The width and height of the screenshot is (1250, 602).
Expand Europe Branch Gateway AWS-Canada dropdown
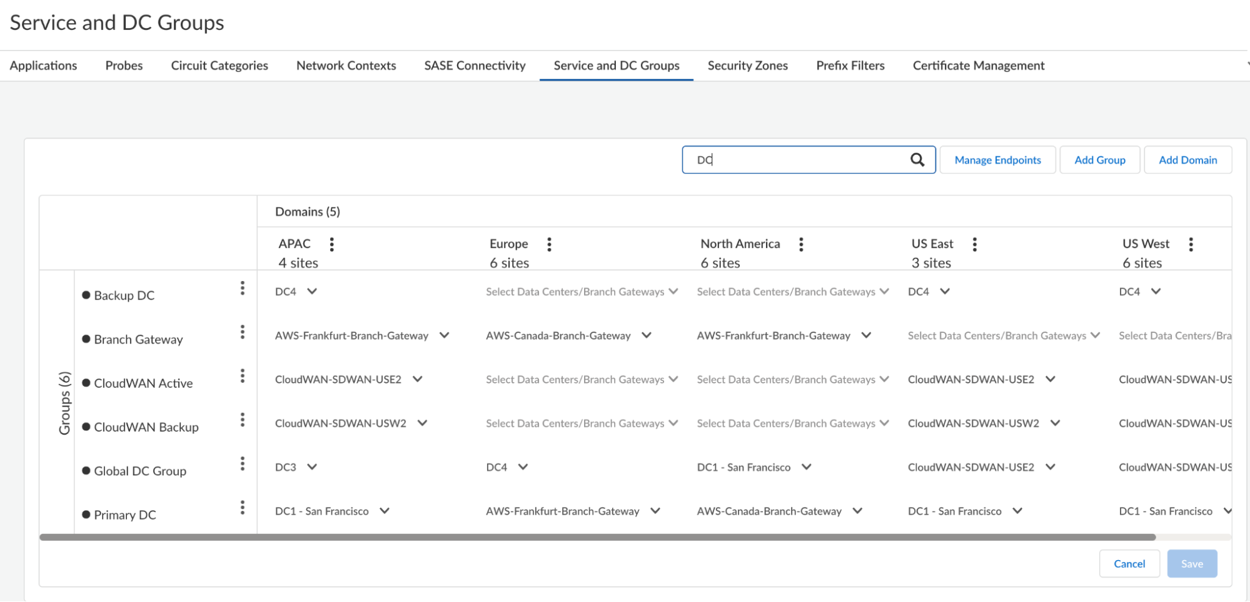pyautogui.click(x=647, y=335)
